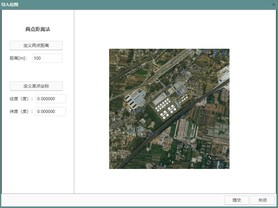Image resolution: width=278 pixels, height=208 pixels.
Task: Select the 纬度（度） input box
Action: click(x=51, y=111)
